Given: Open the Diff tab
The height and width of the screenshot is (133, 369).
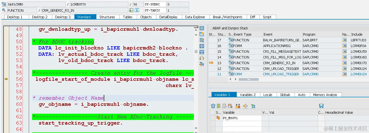Looking at the screenshot, I should point(253,17).
